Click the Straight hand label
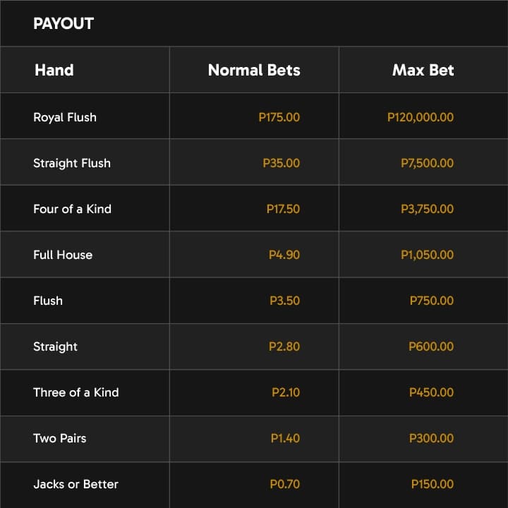The height and width of the screenshot is (508, 508). 56,346
